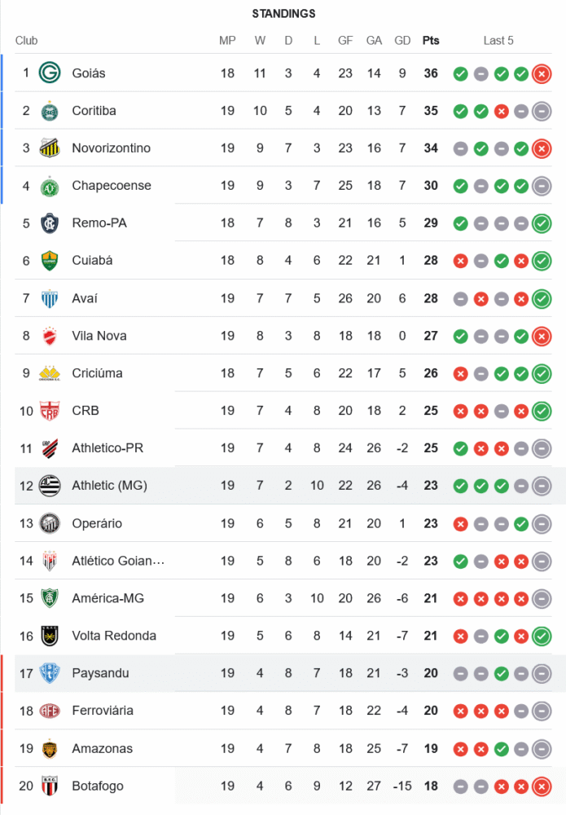
Task: Click the Goiás club crest icon
Action: [x=50, y=73]
